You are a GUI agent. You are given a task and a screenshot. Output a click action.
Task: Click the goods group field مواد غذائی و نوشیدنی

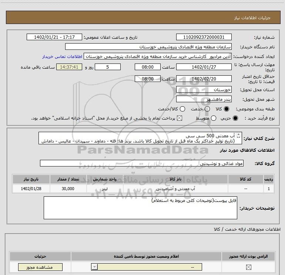[x=142, y=163]
